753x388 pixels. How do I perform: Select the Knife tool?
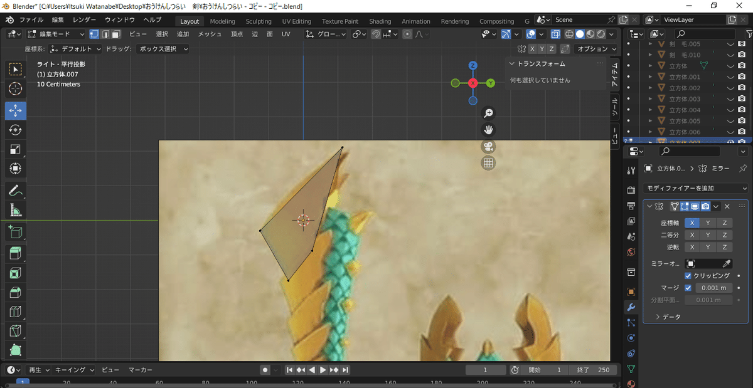16,332
